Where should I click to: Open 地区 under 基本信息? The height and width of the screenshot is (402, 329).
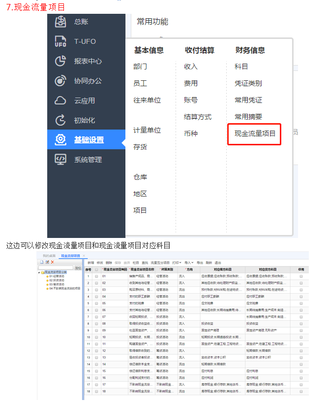coord(140,194)
